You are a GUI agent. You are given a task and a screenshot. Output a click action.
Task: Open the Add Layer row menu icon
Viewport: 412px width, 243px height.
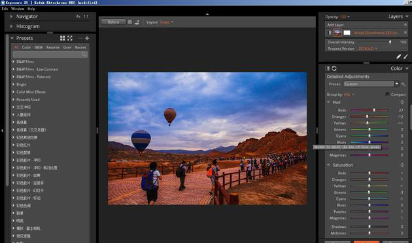405,24
